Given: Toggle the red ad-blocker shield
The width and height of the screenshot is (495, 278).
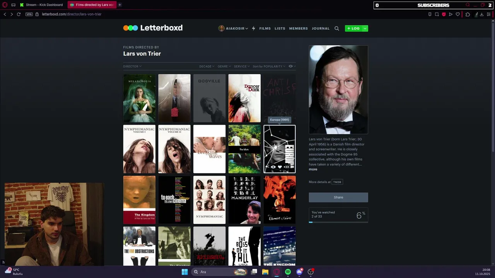Looking at the screenshot, I should click(444, 14).
